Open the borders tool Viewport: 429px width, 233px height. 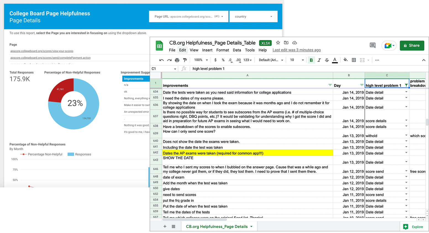click(354, 60)
